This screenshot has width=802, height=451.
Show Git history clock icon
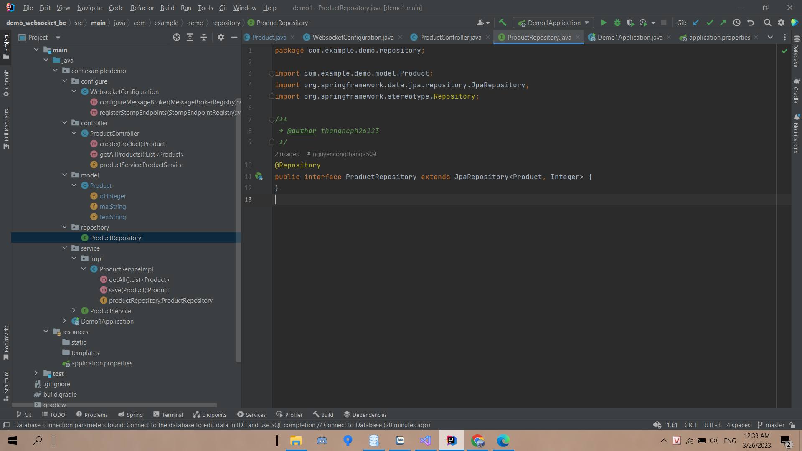737,23
